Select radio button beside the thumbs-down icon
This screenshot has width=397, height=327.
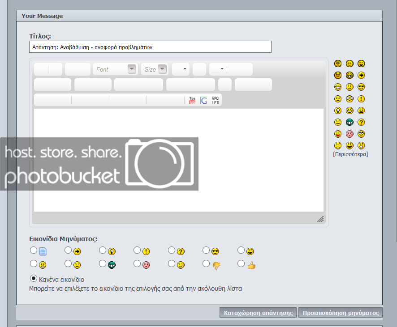point(206,263)
